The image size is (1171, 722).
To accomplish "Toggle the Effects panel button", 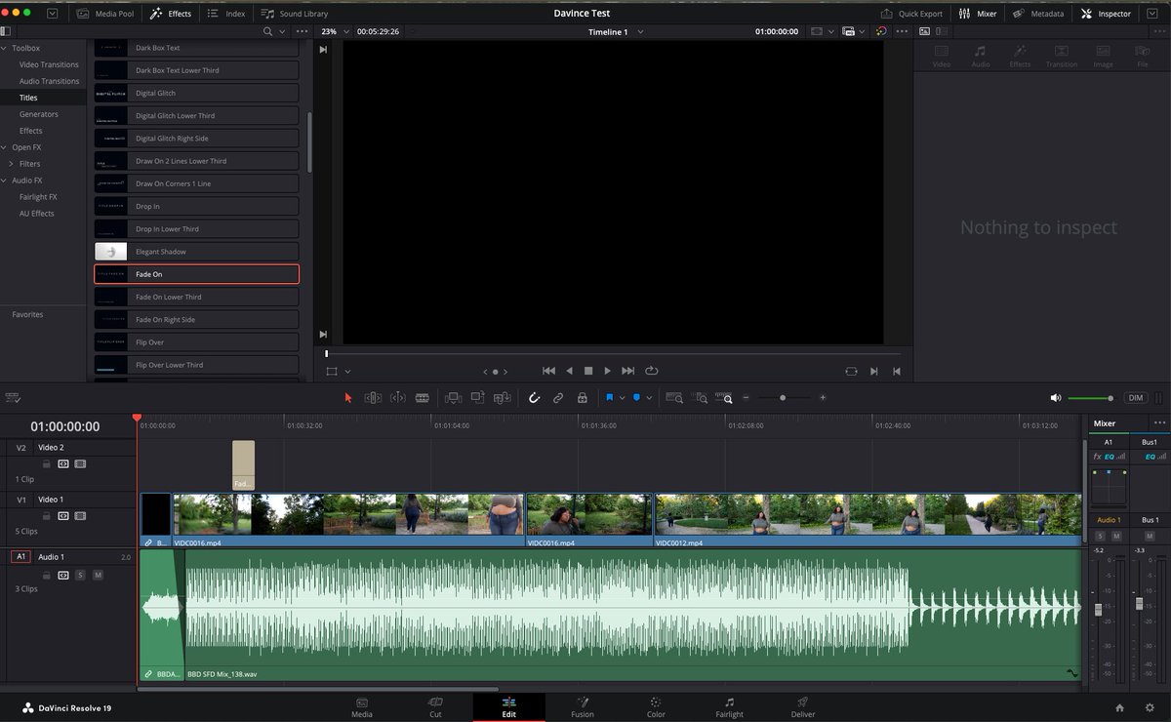I will (171, 14).
